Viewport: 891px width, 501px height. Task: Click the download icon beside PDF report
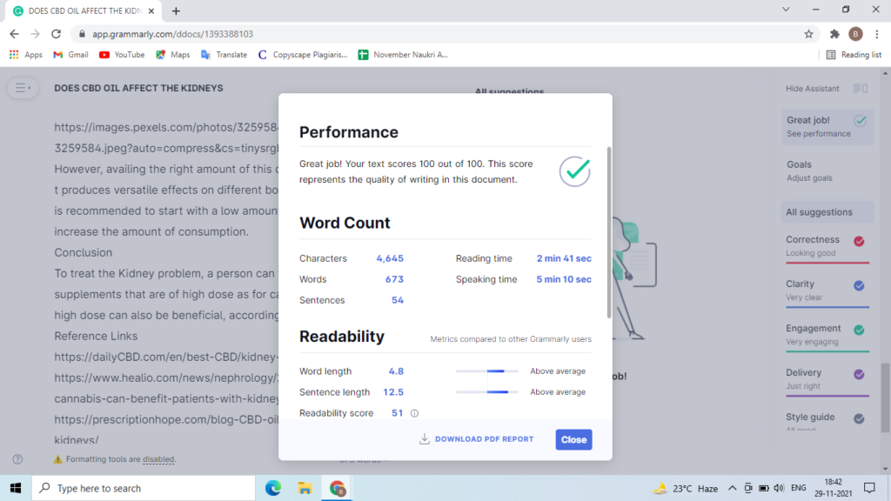coord(425,439)
